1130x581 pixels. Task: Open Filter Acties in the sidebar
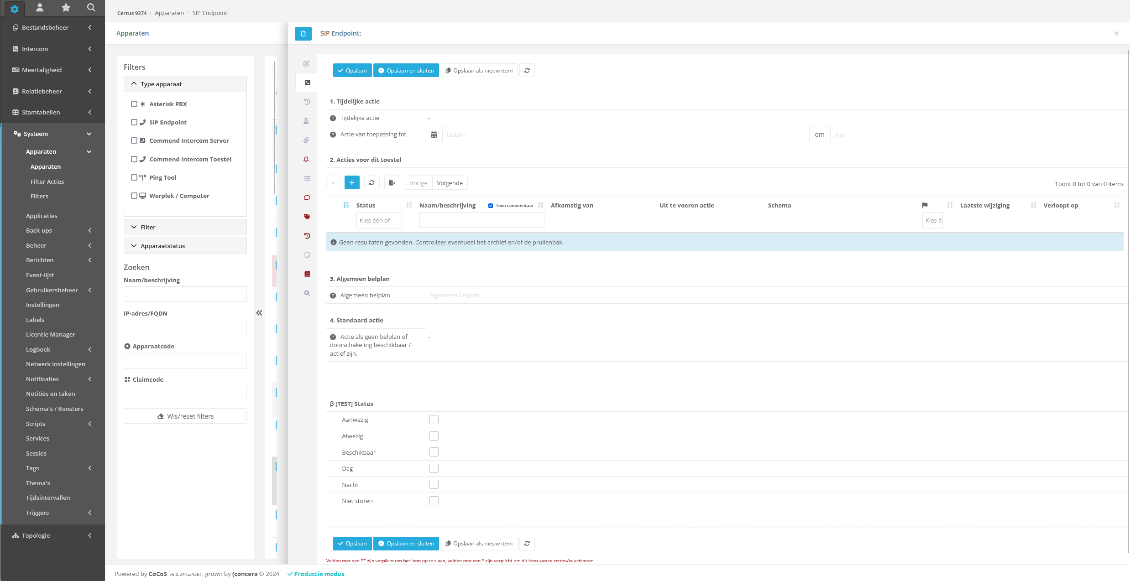pos(47,182)
